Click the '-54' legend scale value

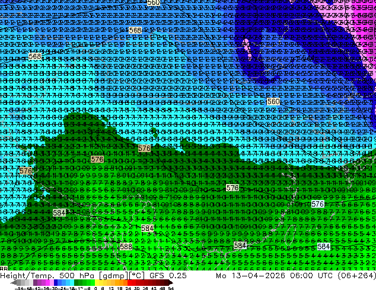coord(19,289)
